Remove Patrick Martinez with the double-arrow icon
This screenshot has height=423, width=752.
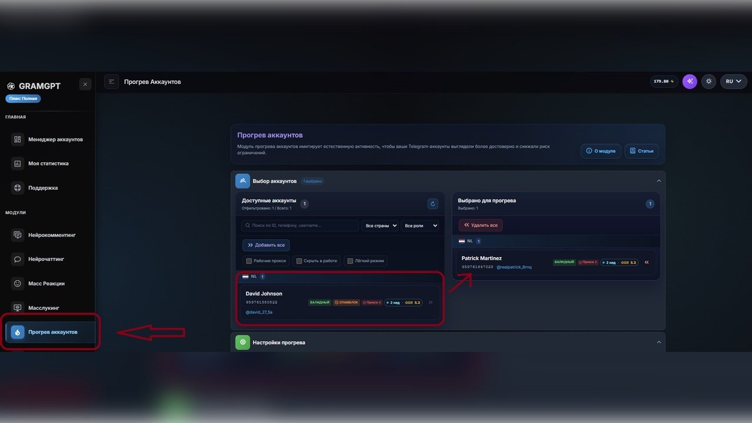(647, 263)
